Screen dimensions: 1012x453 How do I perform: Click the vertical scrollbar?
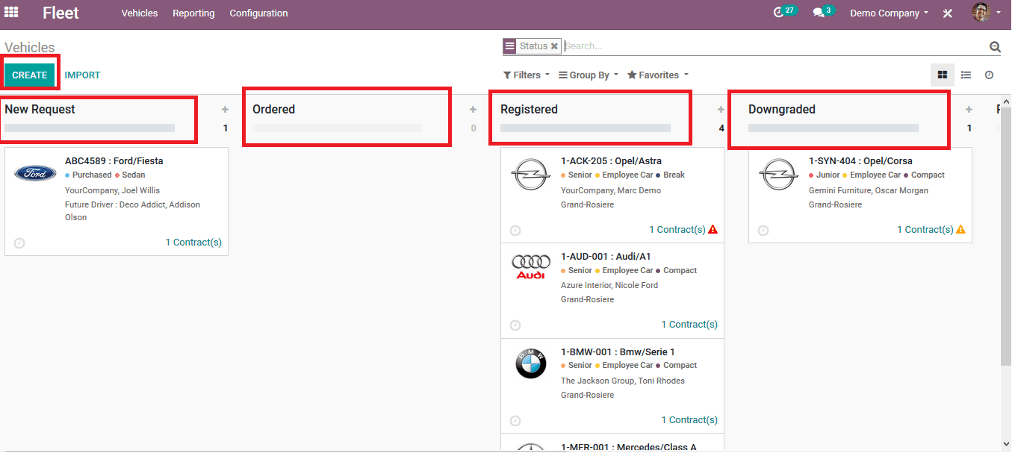click(x=1005, y=236)
